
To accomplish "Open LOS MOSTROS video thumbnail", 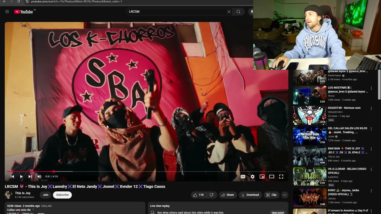I will click(x=310, y=95).
